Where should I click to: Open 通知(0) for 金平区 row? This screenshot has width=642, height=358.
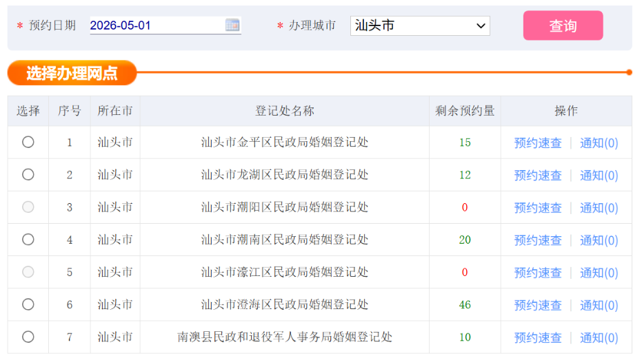(x=599, y=143)
